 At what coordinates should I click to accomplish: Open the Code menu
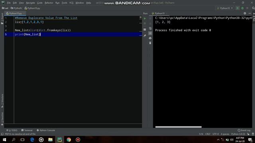(x=40, y=3)
